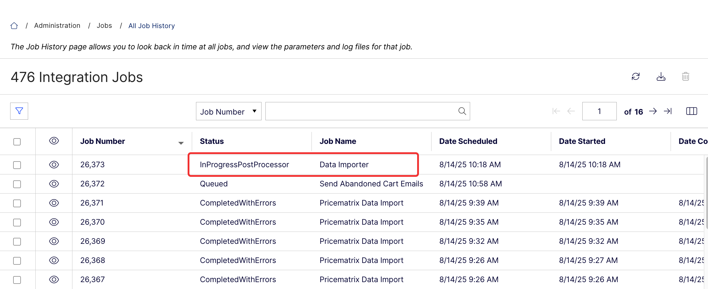
Task: Sort by Job Name column header
Action: coord(338,141)
